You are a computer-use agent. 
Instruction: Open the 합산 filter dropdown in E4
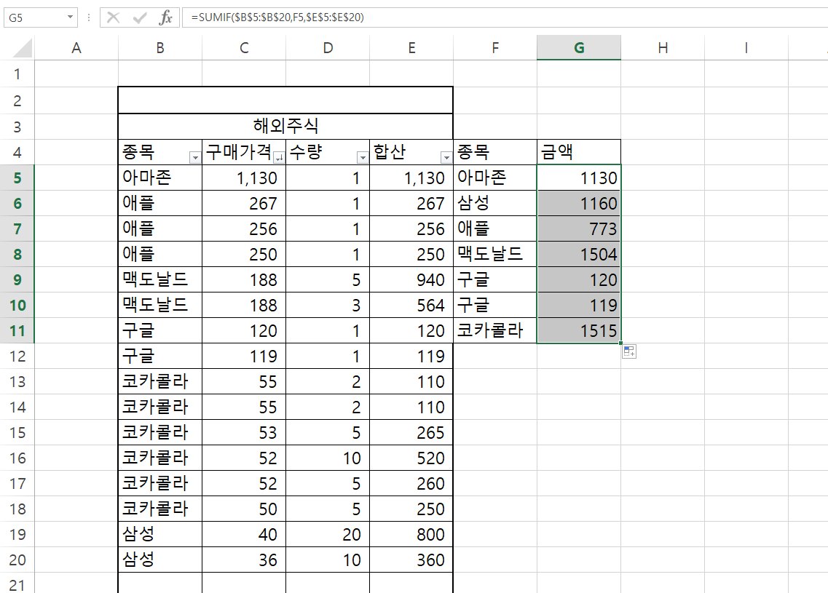point(446,157)
